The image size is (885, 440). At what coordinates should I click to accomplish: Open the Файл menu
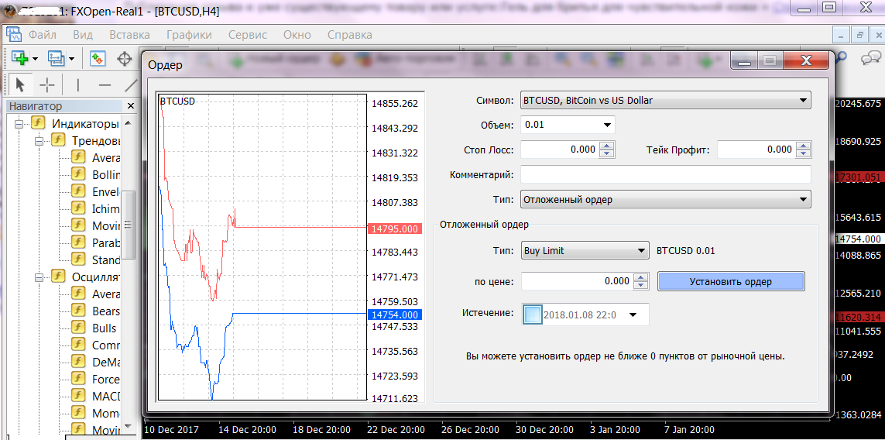(43, 35)
